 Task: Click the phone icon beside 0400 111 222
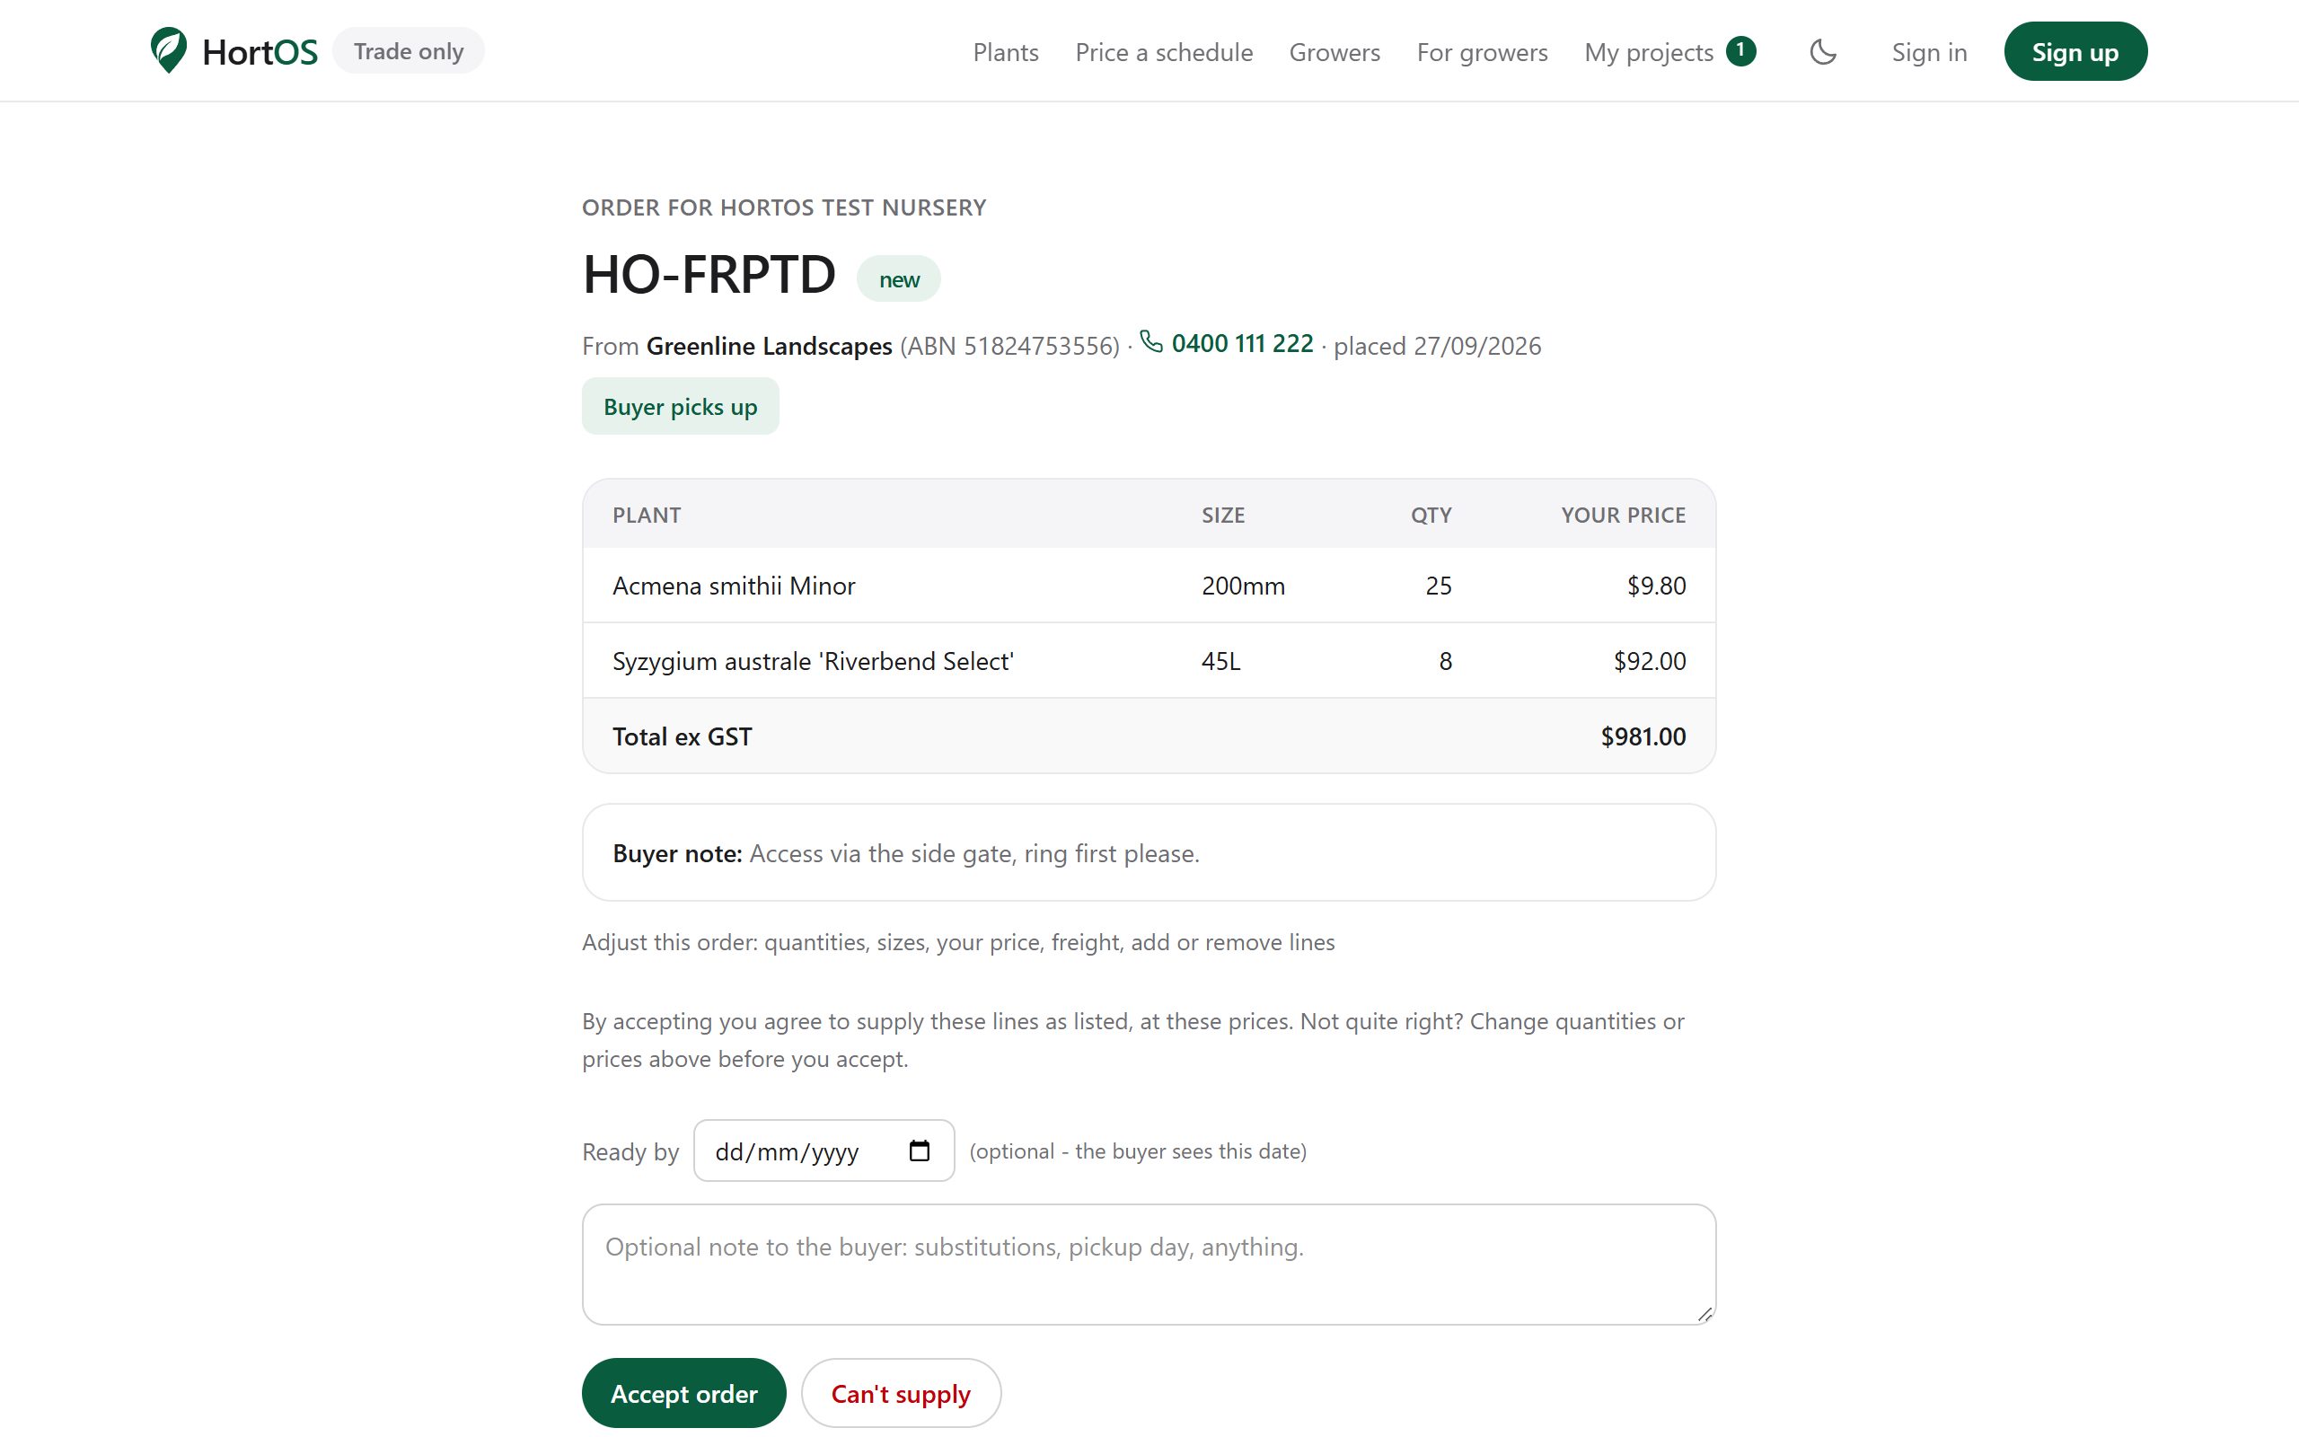[1151, 341]
